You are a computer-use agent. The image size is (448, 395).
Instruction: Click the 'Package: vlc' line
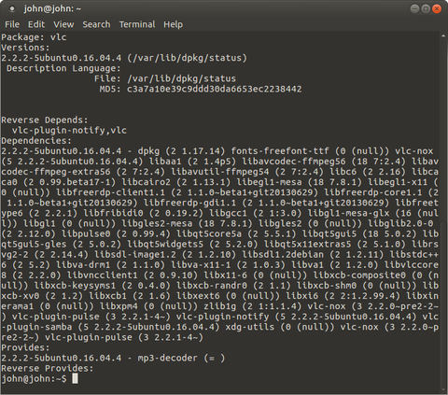pyautogui.click(x=34, y=37)
